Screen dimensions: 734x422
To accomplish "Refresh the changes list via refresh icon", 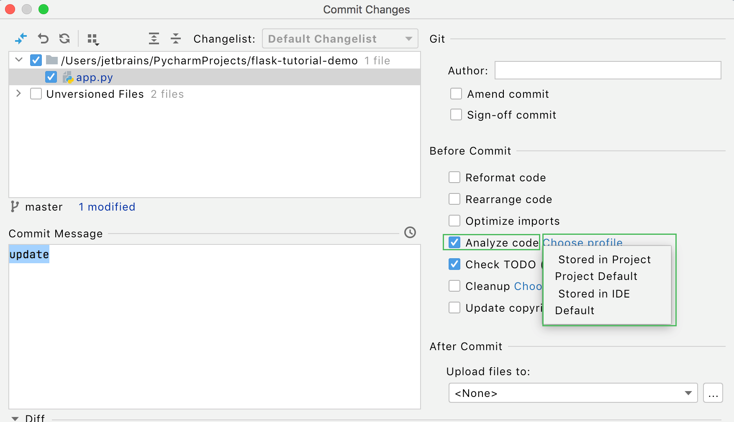I will (64, 38).
